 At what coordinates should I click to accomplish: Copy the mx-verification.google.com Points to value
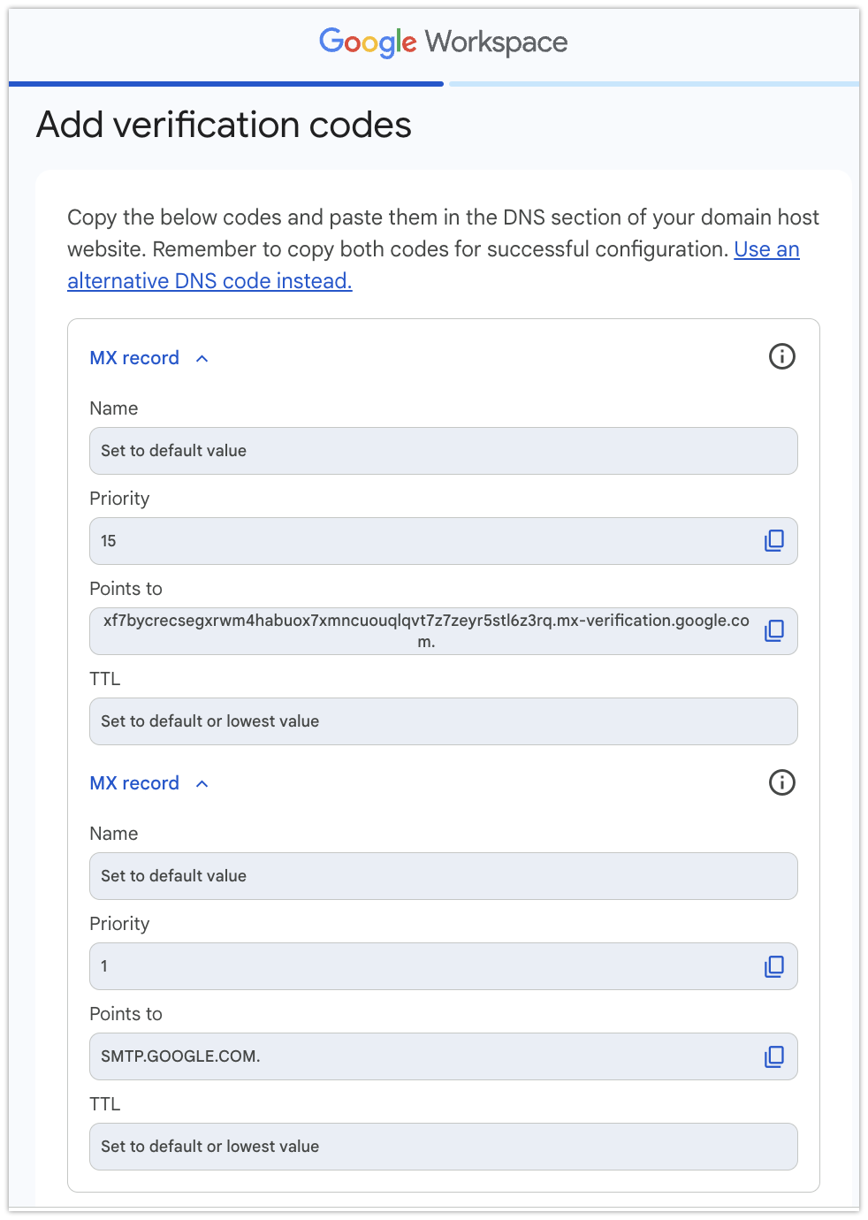(x=774, y=630)
